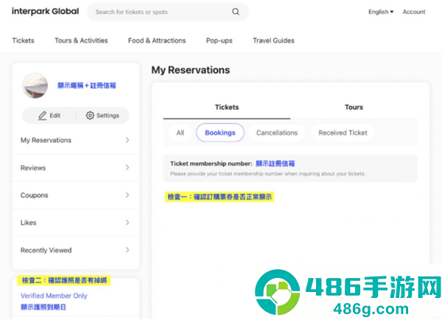Open Tours & Activities menu

coord(81,41)
